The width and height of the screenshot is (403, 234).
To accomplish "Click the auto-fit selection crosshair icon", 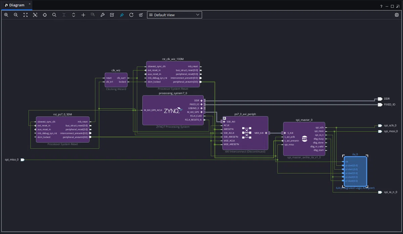I will [45, 15].
